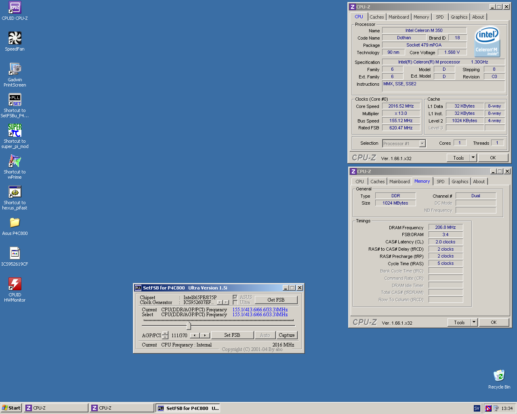Select the ICS952619CF file icon
This screenshot has width=517, height=414.
coord(15,253)
